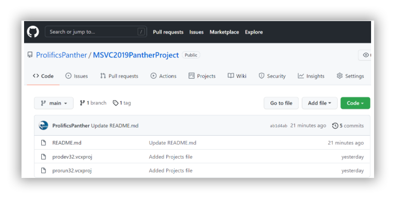
Task: Switch to the Code tab
Action: coord(43,76)
